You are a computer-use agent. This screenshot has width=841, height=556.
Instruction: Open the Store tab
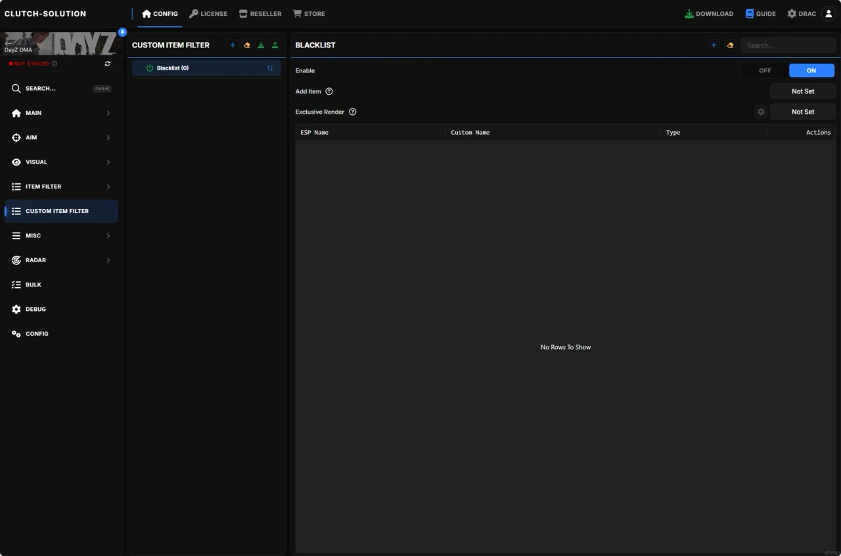tap(309, 14)
